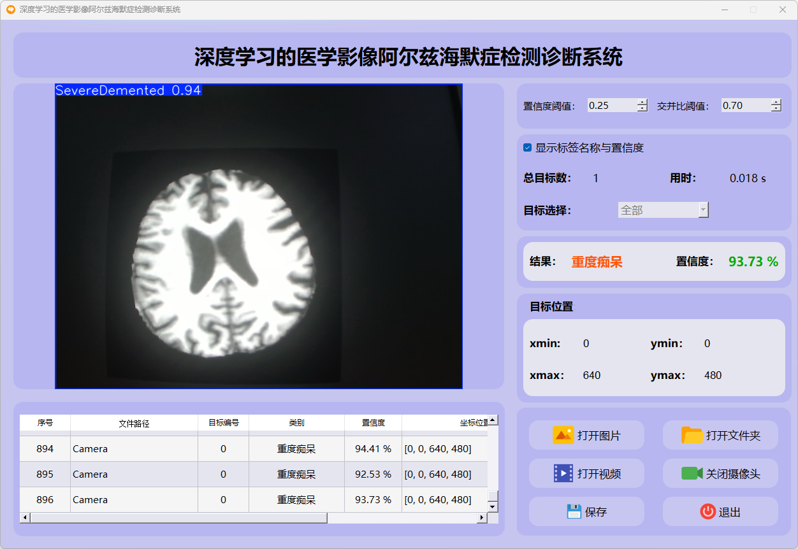The image size is (798, 549).
Task: Click the ymax value 480
Action: pyautogui.click(x=713, y=375)
